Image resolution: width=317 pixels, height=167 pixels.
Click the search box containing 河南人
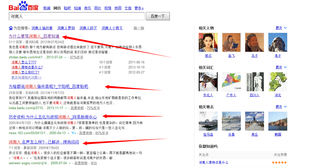click(x=77, y=16)
